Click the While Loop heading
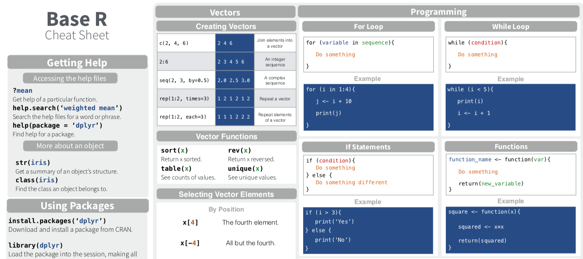The height and width of the screenshot is (259, 583). (510, 27)
